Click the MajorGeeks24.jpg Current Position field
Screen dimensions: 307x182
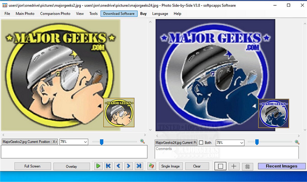click(176, 143)
